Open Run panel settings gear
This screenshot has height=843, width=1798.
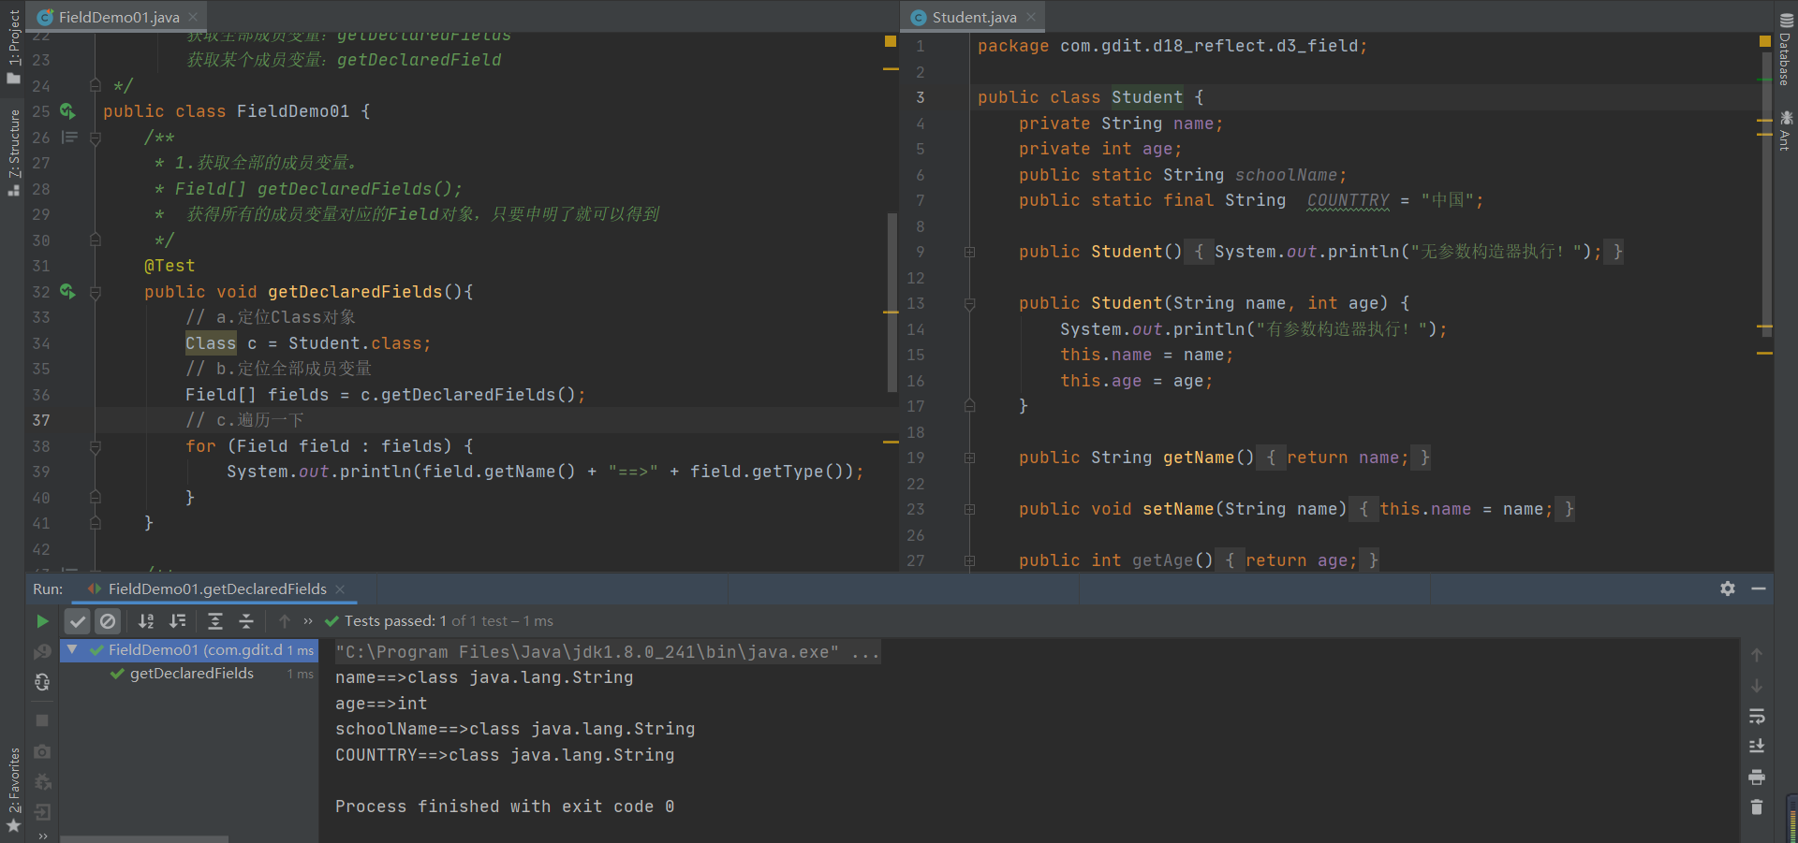pos(1728,589)
